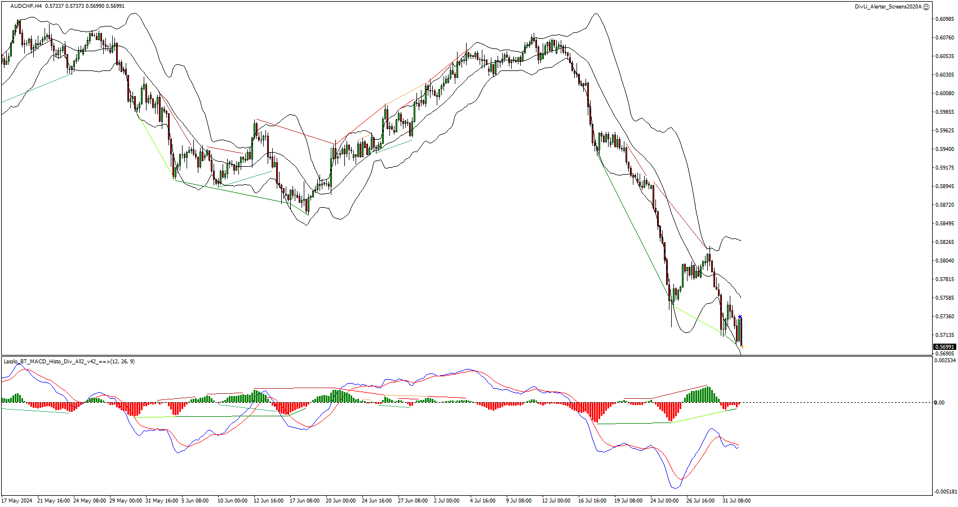Image resolution: width=958 pixels, height=507 pixels.
Task: Click the blue arrow marker above the last candle
Action: point(740,317)
